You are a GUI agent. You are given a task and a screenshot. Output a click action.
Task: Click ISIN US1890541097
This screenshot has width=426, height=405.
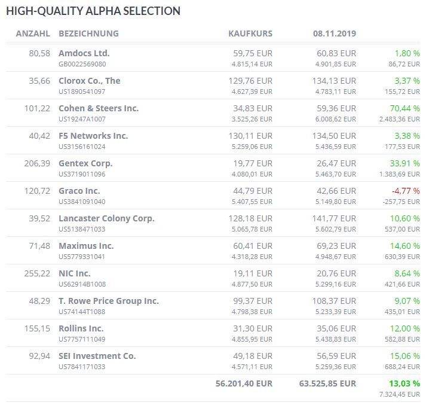click(x=82, y=92)
